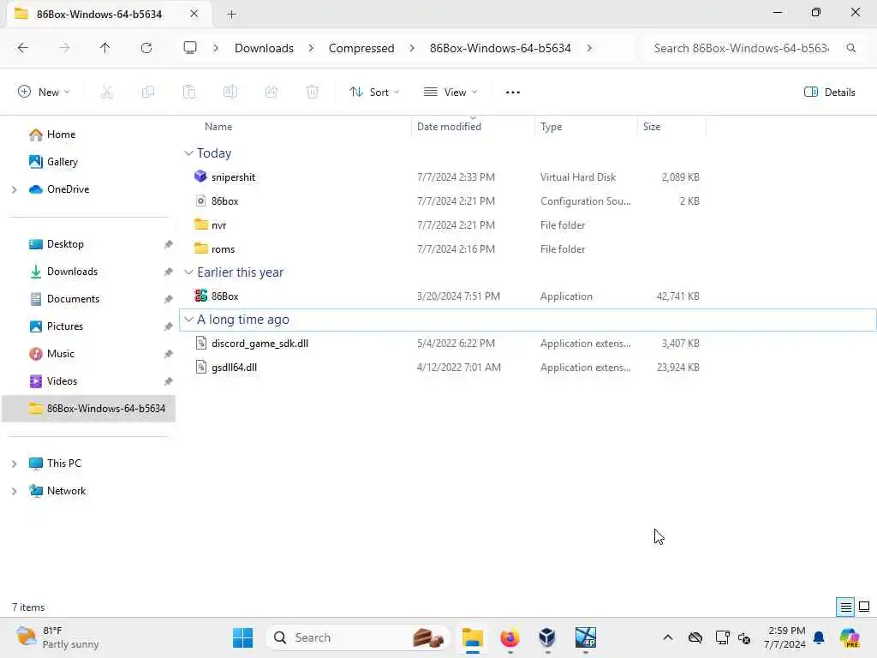Click the PC monitor icon in address bar
The height and width of the screenshot is (658, 877).
click(190, 48)
